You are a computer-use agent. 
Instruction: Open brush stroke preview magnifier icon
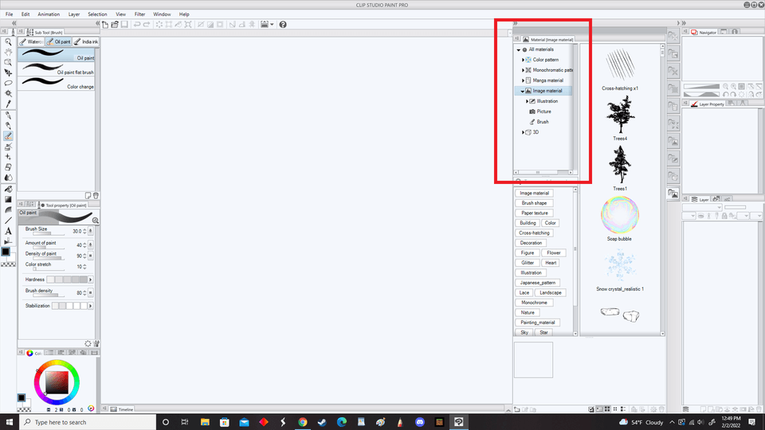[95, 221]
